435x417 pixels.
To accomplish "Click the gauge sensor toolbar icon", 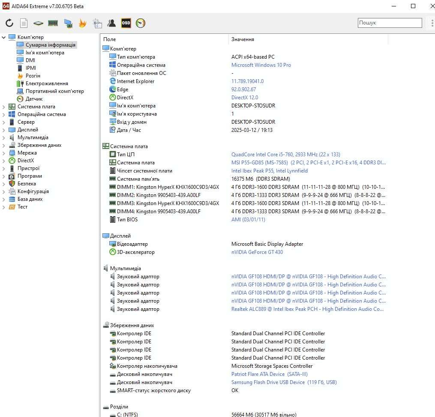I will coord(141,23).
